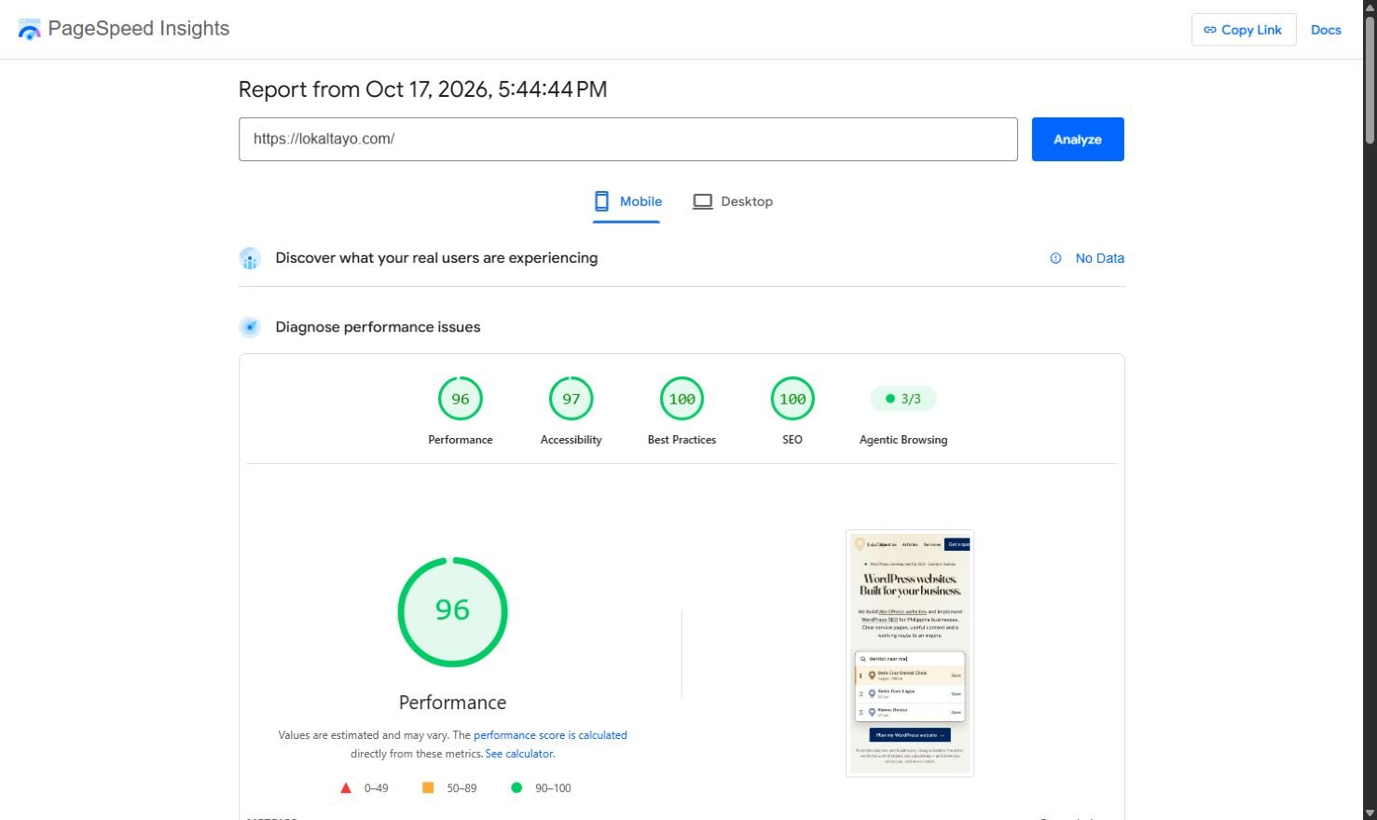Jump to the Accessibility score gauge 97
The height and width of the screenshot is (820, 1377).
571,399
